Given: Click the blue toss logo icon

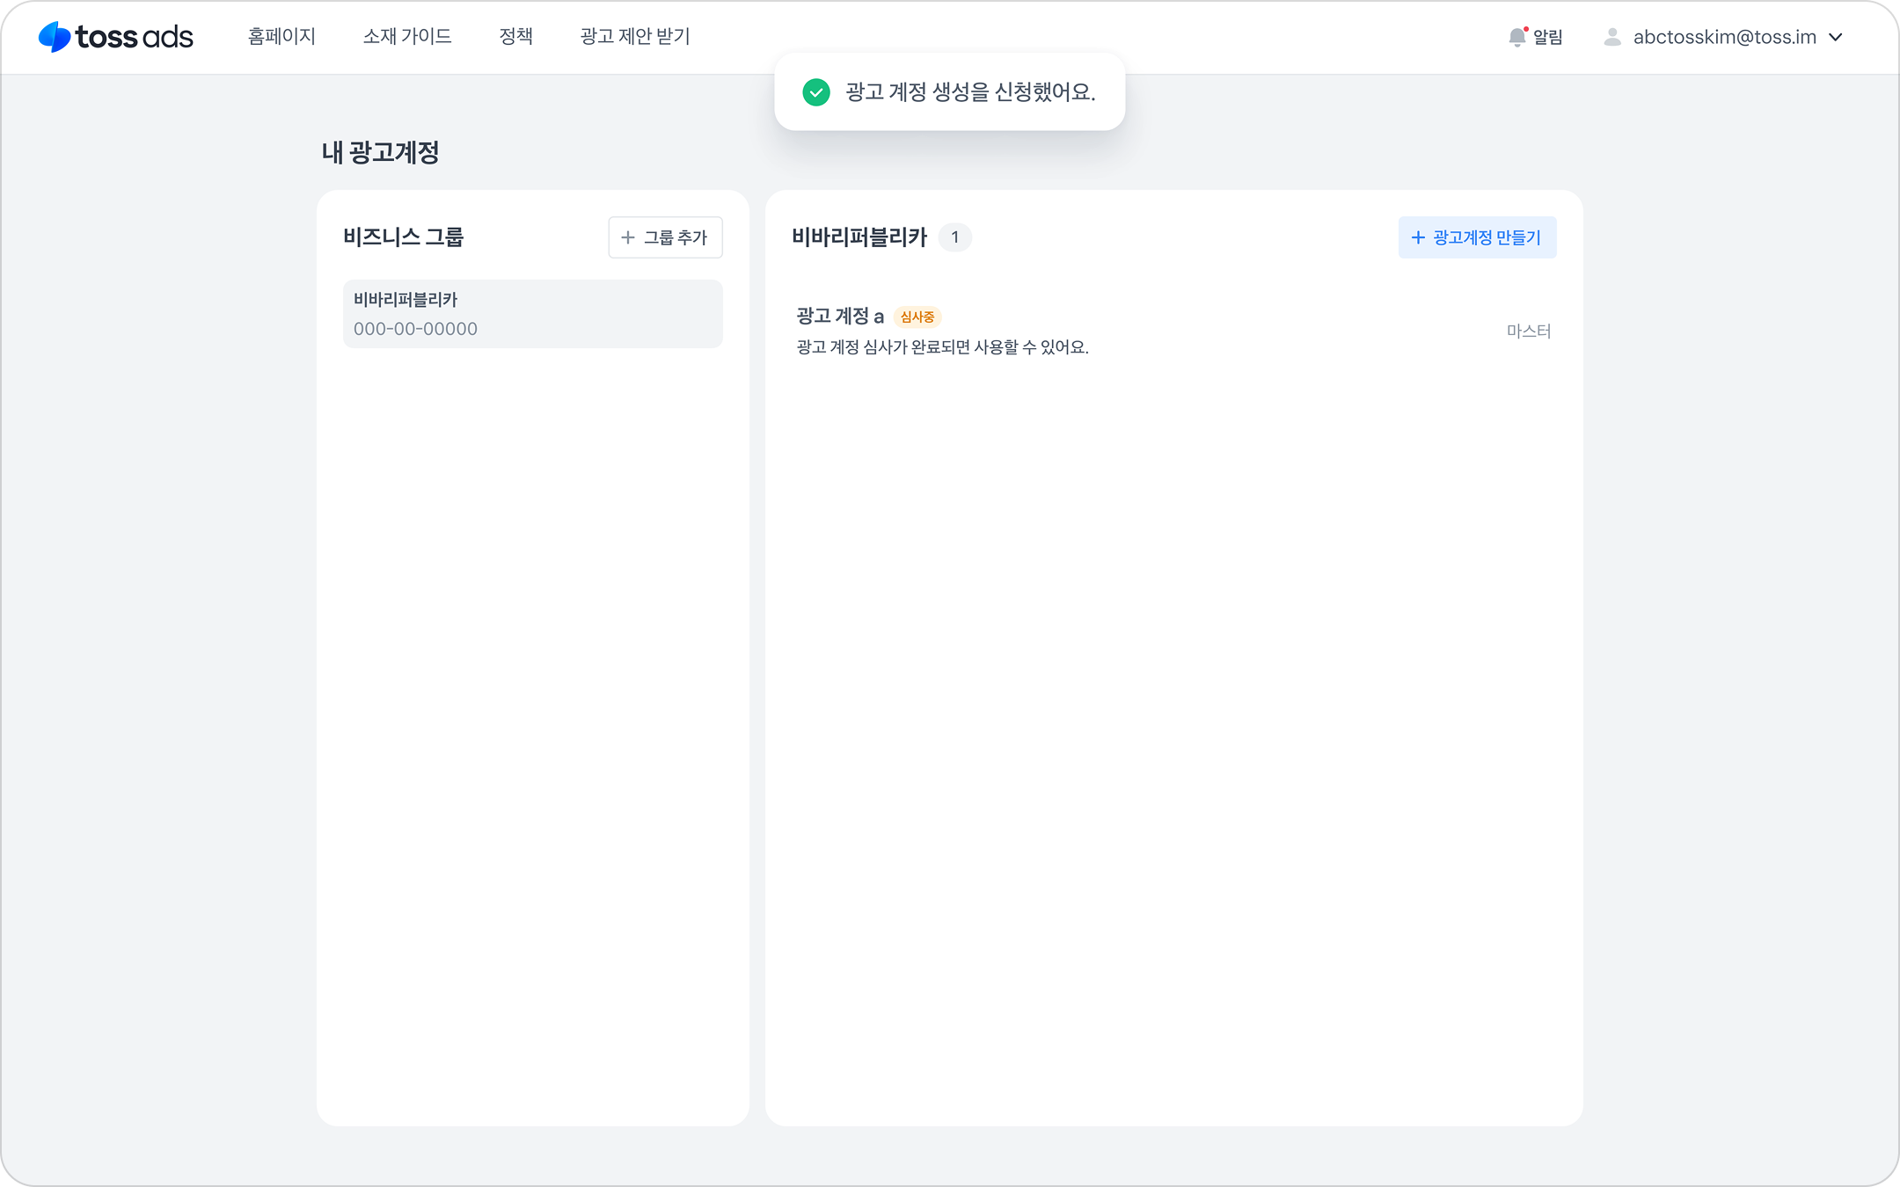Looking at the screenshot, I should [55, 37].
